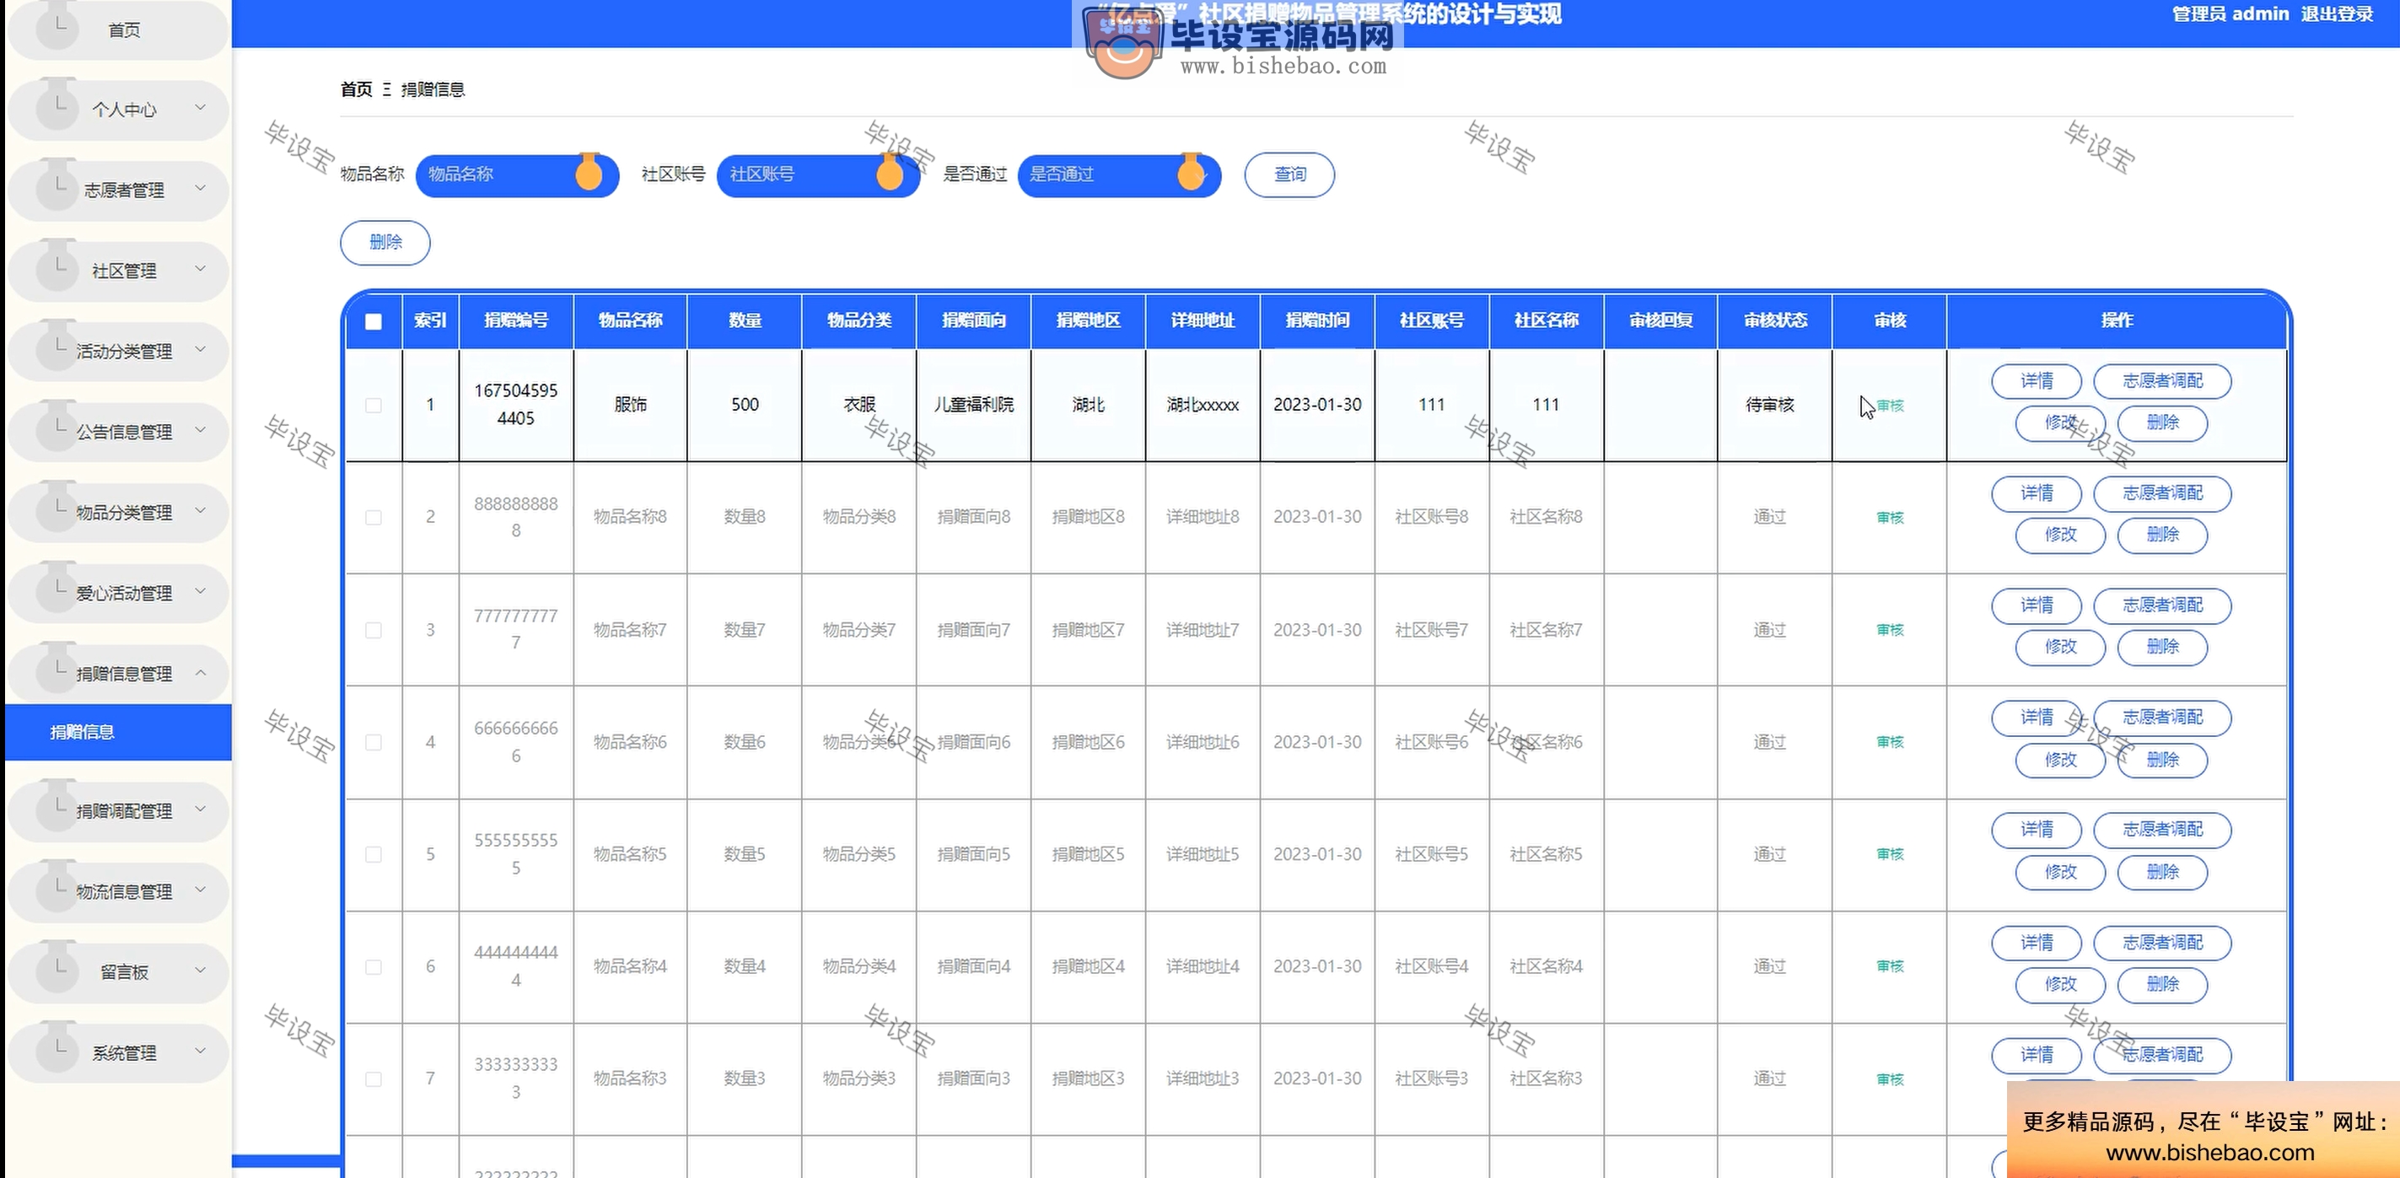
Task: Expand the 社区管理 menu chevron
Action: click(x=201, y=269)
